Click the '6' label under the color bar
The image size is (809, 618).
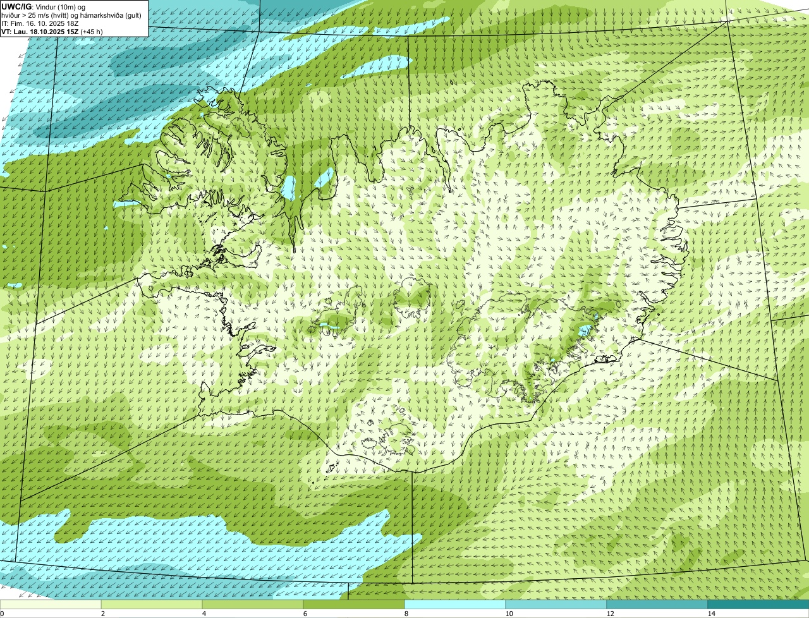pos(305,614)
